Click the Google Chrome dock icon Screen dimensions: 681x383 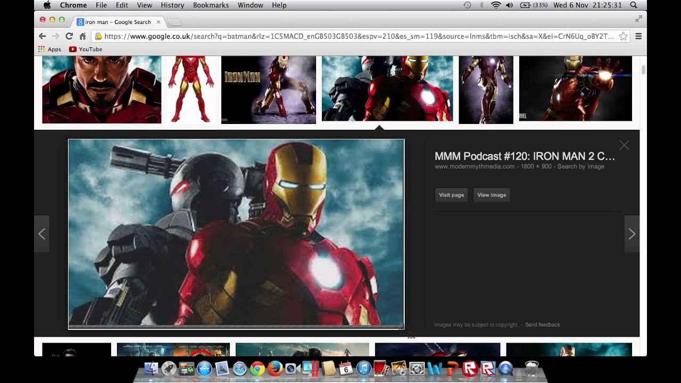tap(258, 368)
